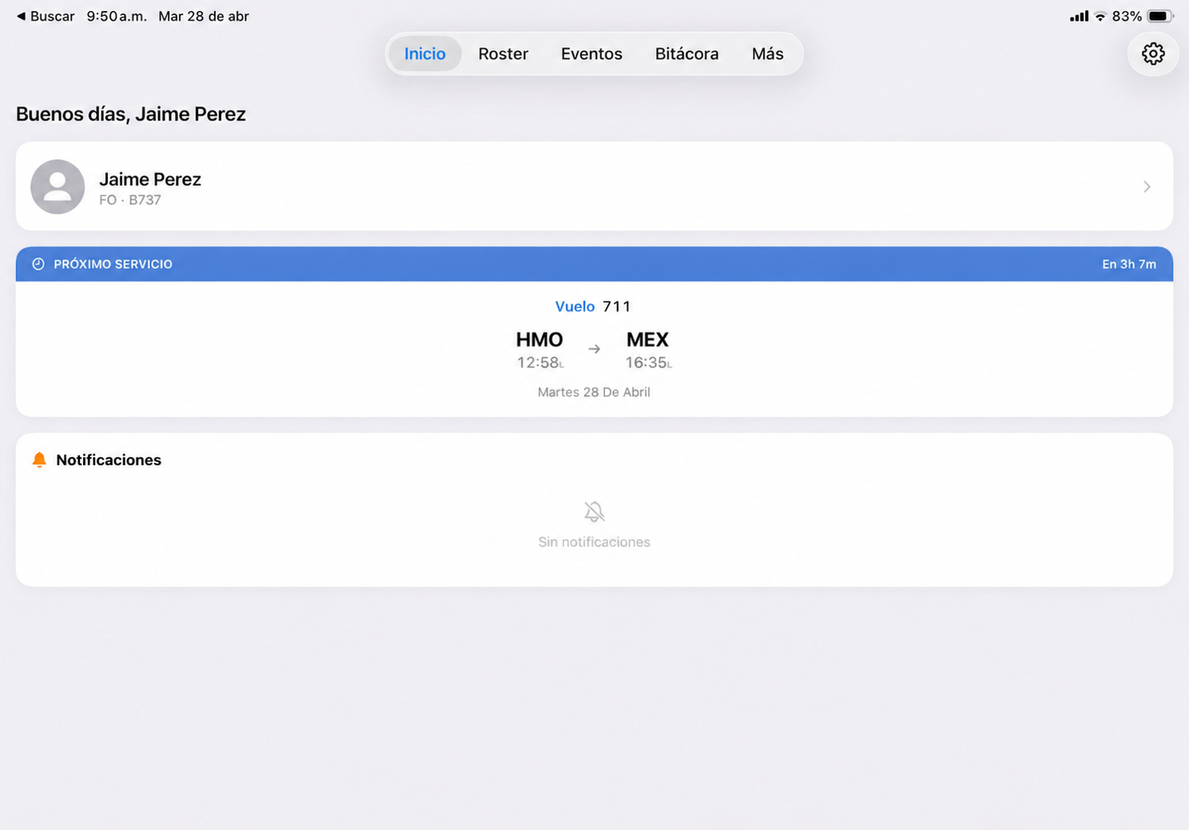1189x830 pixels.
Task: Select the Bitácora tab
Action: [x=687, y=54]
